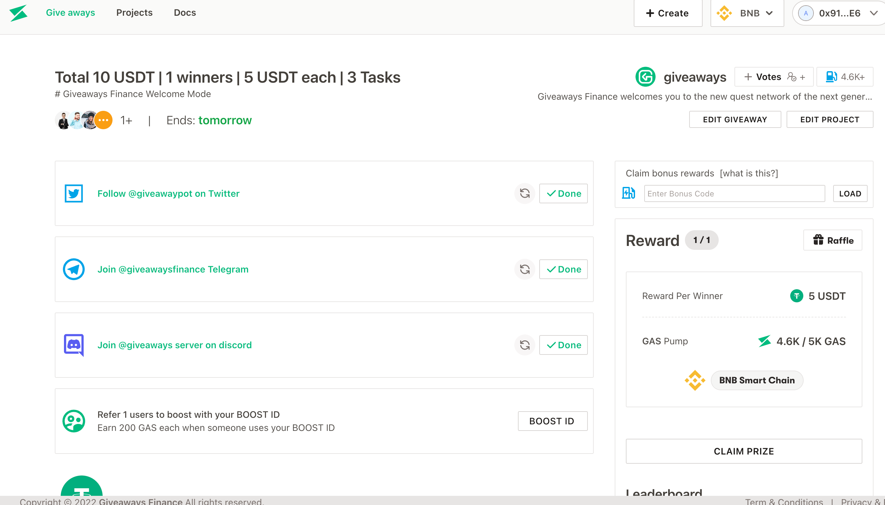885x505 pixels.
Task: Open the Term & Conditions footer link
Action: tap(784, 501)
